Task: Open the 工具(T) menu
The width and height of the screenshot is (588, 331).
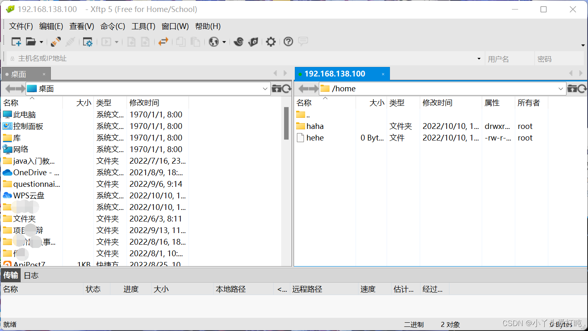Action: [143, 26]
